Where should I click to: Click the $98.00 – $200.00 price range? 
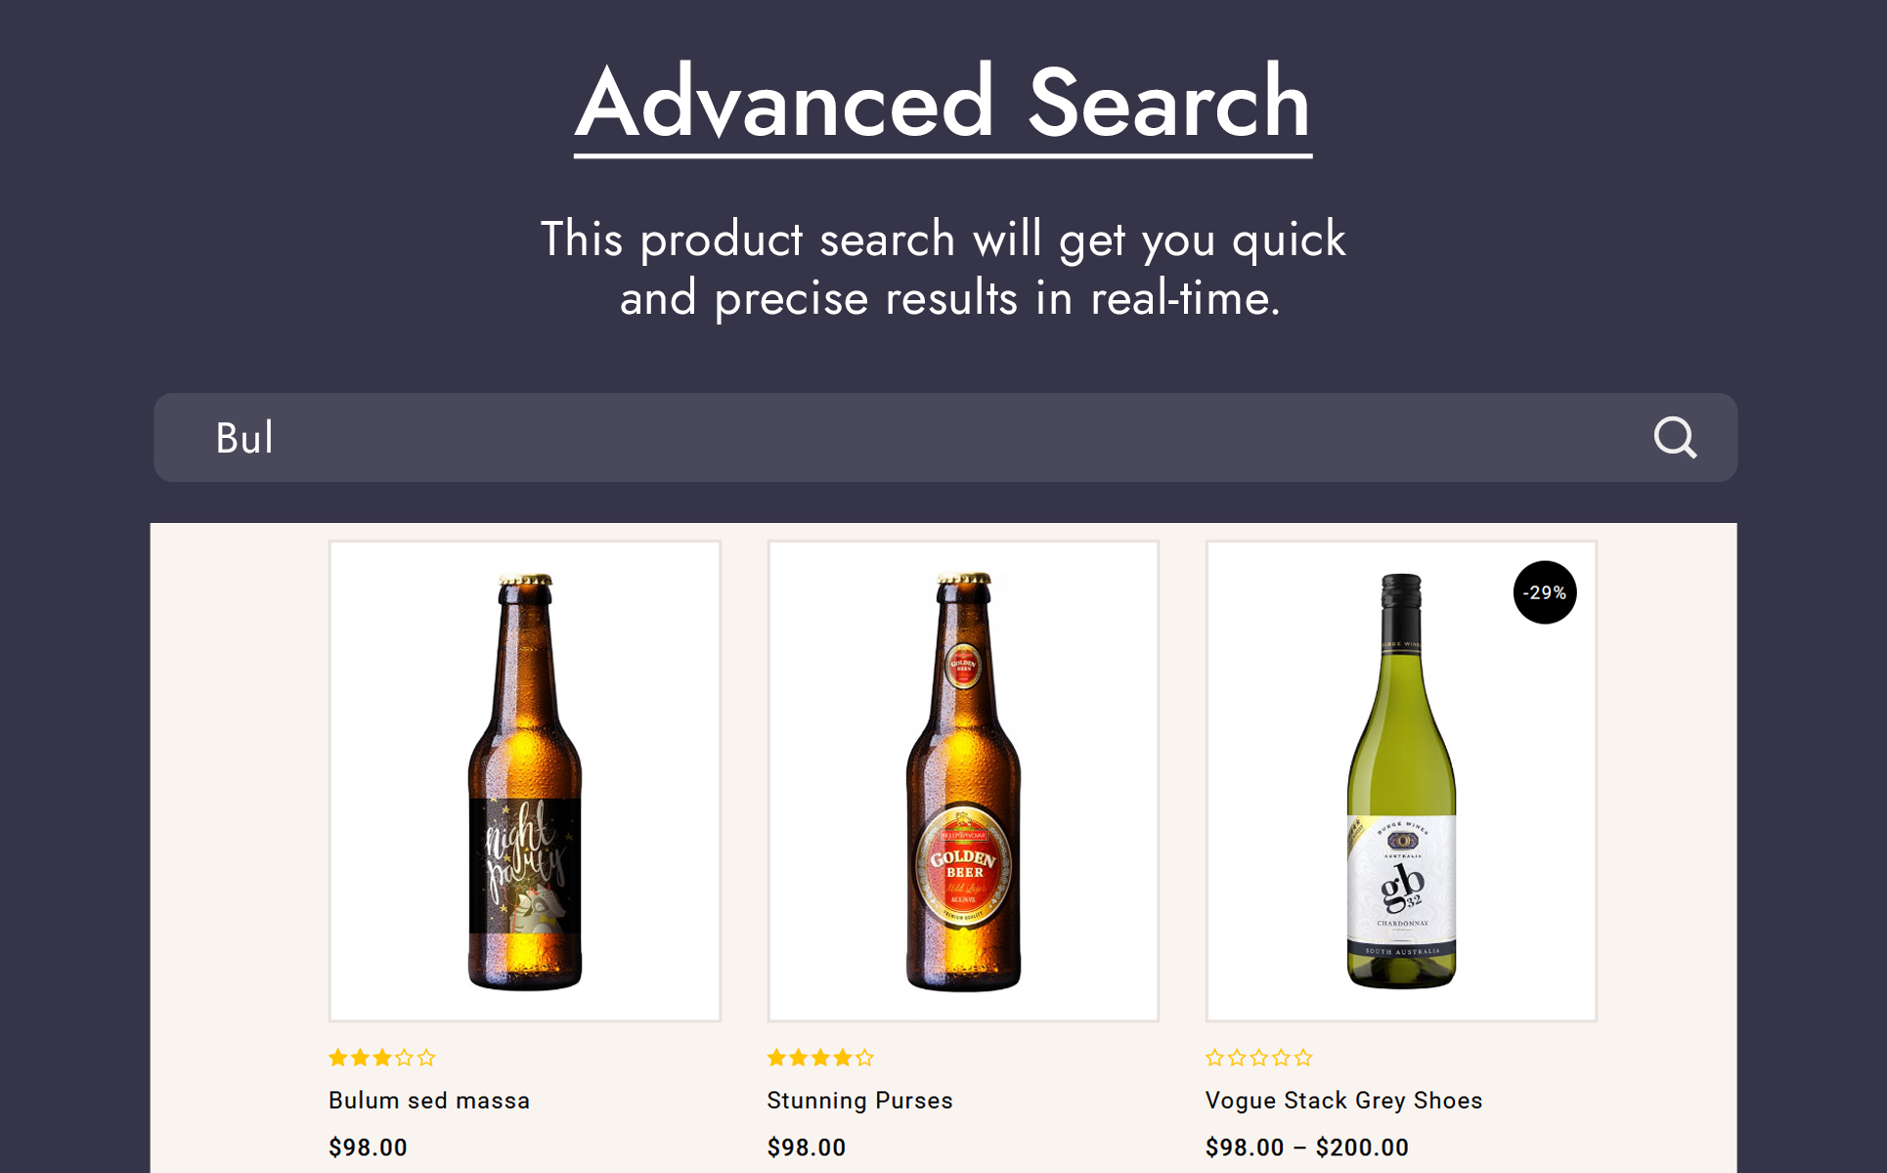1306,1148
